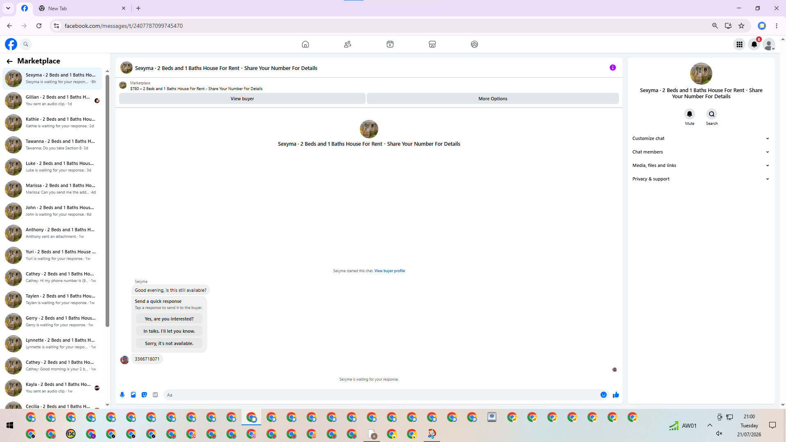Bookmark this page with the star icon
This screenshot has width=786, height=442.
pyautogui.click(x=741, y=26)
